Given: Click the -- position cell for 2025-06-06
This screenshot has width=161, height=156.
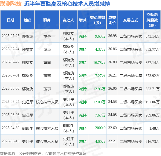Looking at the screenshot, I should 47,115.
